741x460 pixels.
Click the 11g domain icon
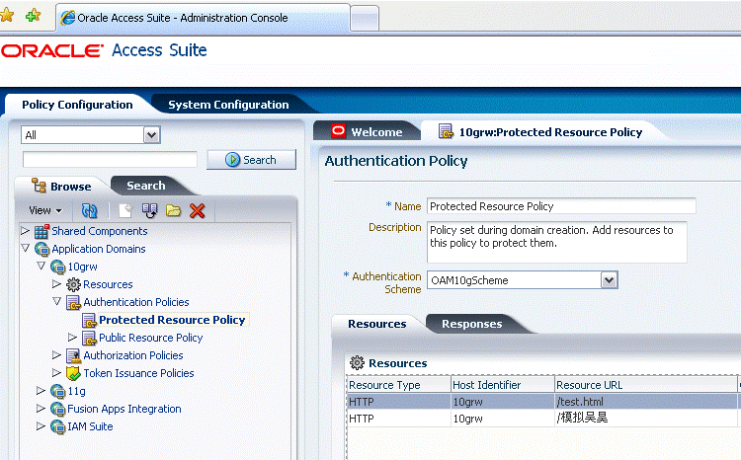(x=57, y=391)
